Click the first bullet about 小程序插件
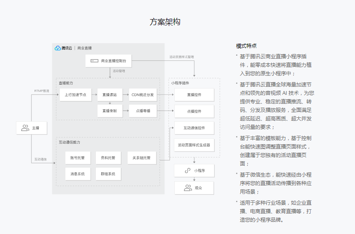Image resolution: width=355 pixels, height=234 pixels. [x=276, y=65]
